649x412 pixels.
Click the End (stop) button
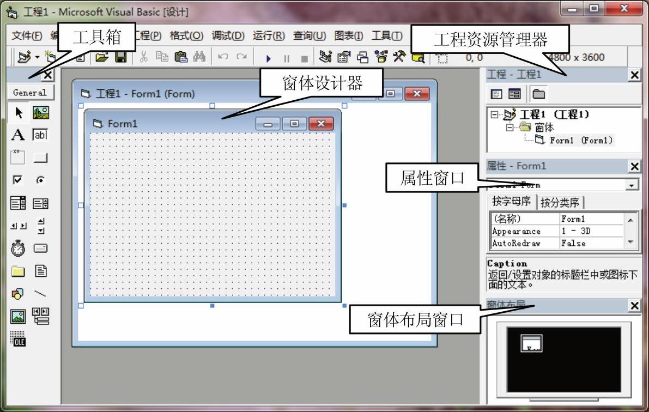(x=305, y=58)
